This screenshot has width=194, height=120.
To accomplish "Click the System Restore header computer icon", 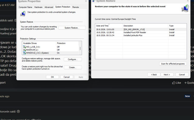I will coord(185,8).
